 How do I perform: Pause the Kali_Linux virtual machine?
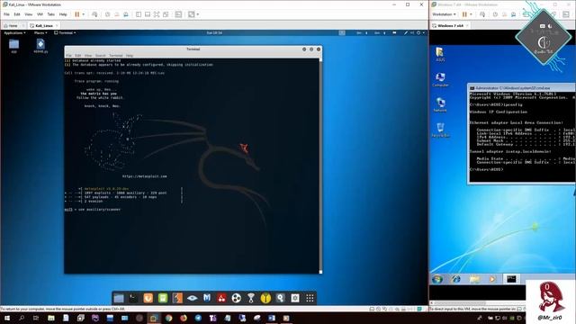77,14
